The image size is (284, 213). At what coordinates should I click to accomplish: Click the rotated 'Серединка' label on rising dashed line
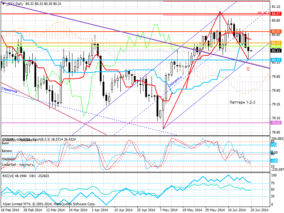175,81
